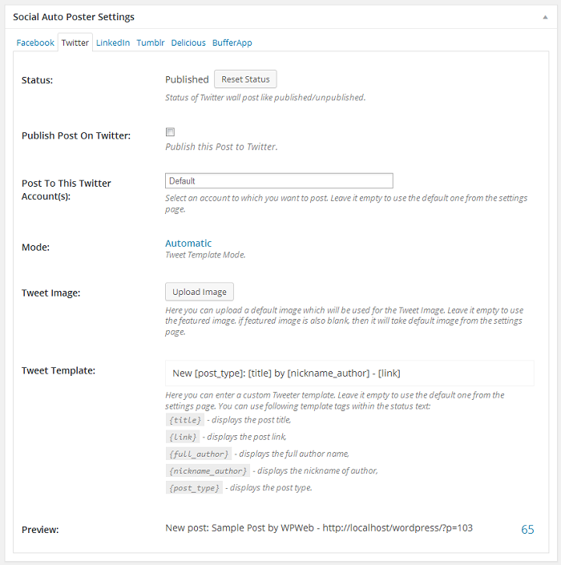Screen dimensions: 561x565
Task: Click the {nickname_author} template tag
Action: click(208, 470)
